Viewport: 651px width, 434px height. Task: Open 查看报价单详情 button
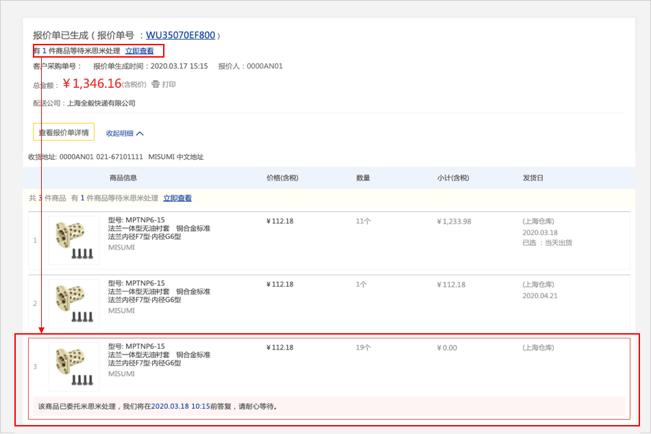[64, 132]
